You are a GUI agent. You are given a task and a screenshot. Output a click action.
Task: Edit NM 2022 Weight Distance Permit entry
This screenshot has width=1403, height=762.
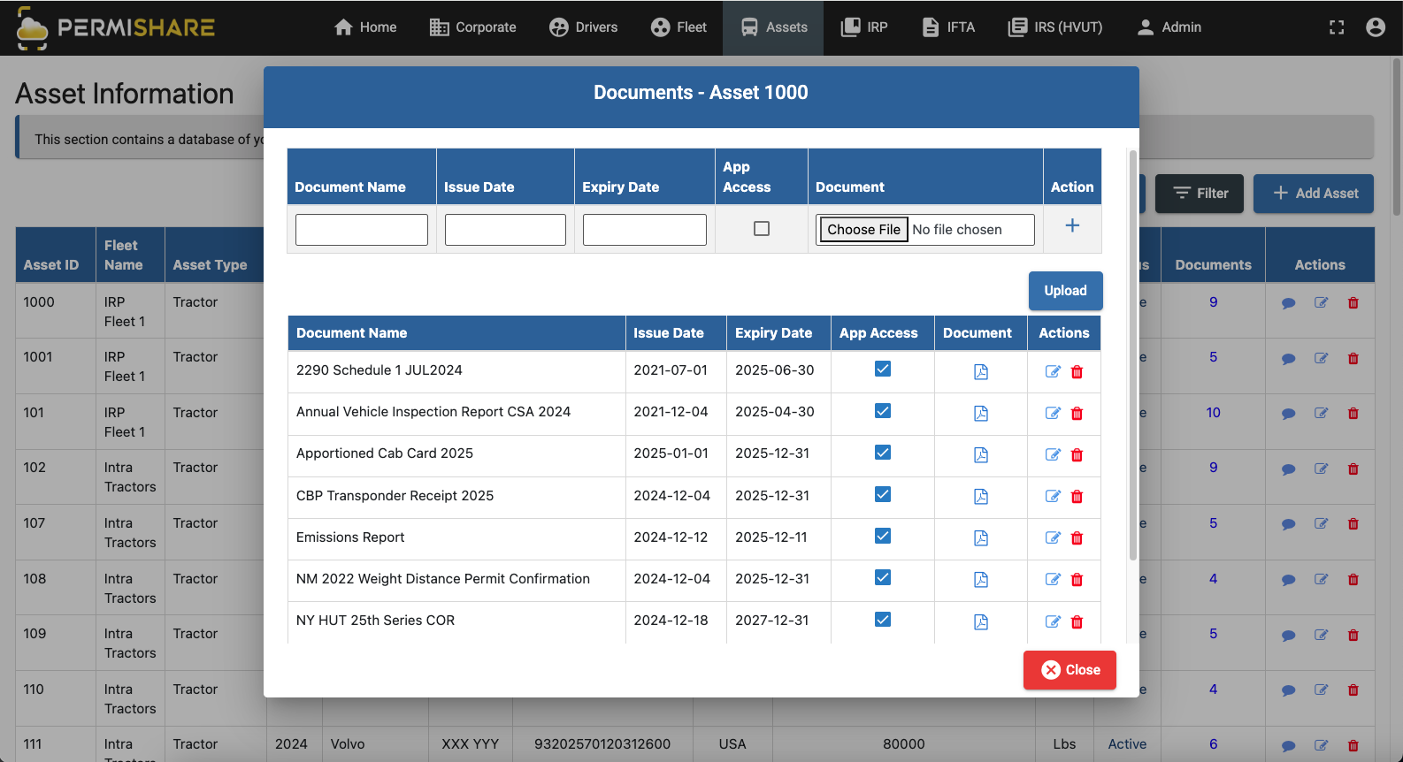click(1053, 580)
